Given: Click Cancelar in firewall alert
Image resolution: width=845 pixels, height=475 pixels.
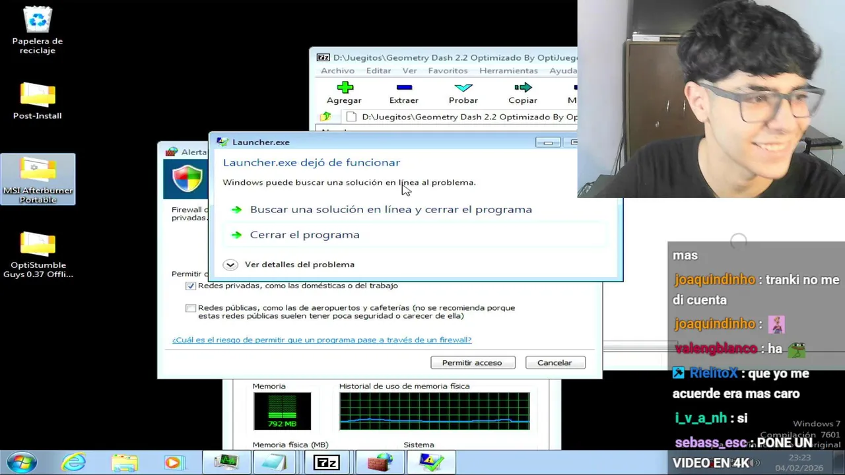Looking at the screenshot, I should tap(555, 362).
